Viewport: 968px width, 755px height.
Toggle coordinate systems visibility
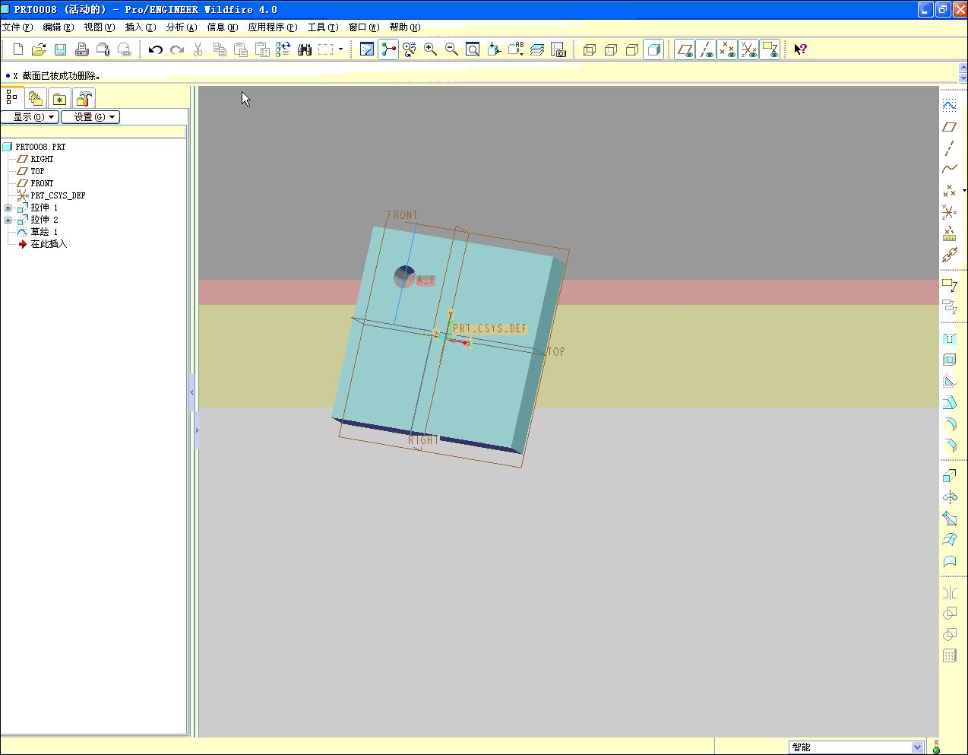748,49
